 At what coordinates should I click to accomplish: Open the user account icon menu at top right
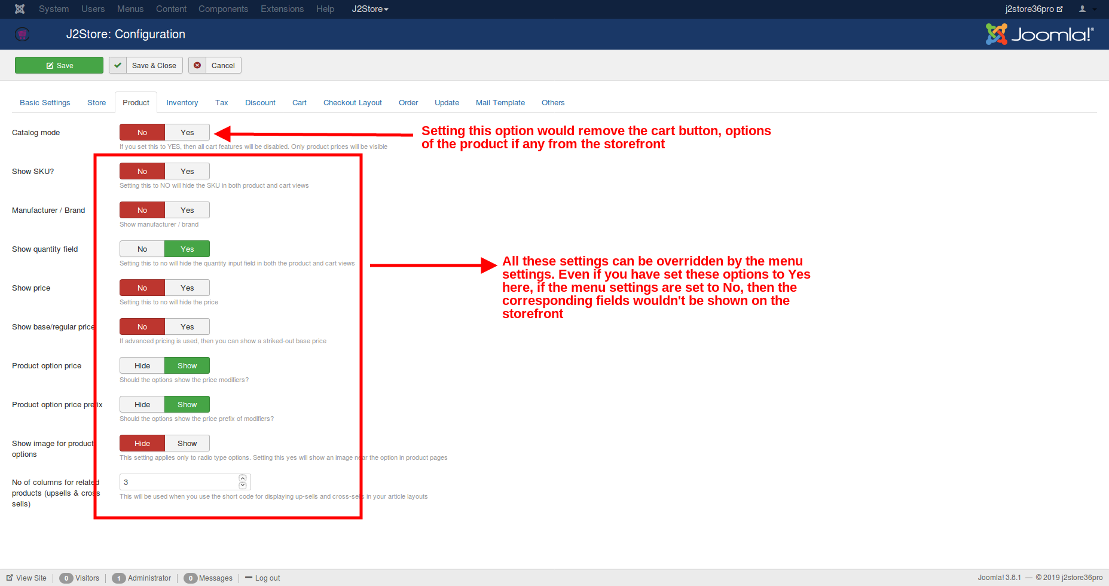click(1086, 9)
